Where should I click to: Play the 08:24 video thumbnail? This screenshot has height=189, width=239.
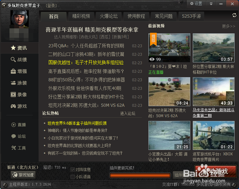point(169,91)
